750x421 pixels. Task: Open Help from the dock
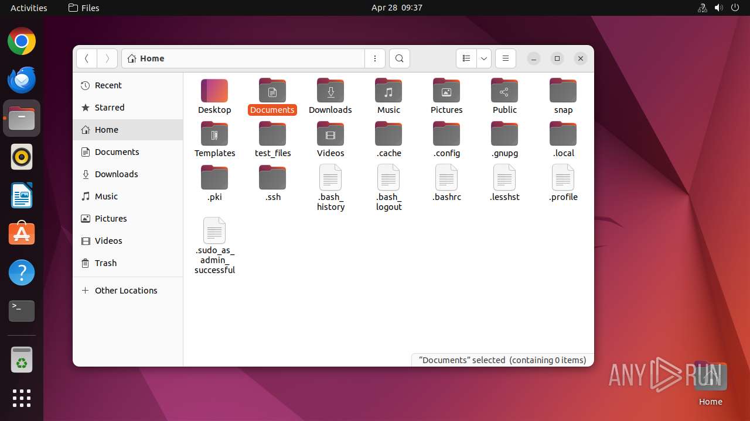point(22,272)
